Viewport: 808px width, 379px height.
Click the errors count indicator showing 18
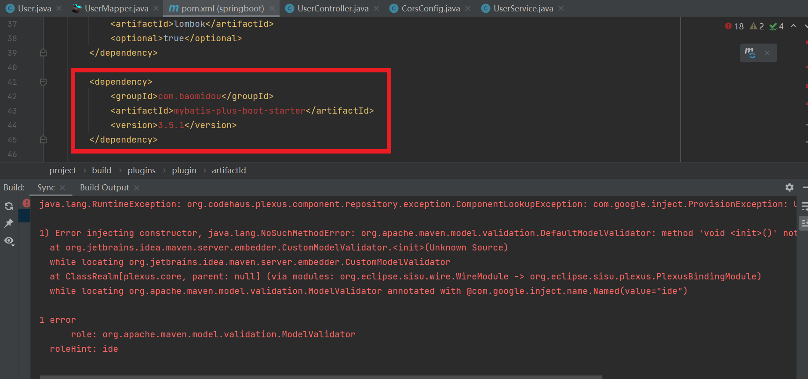pos(735,26)
